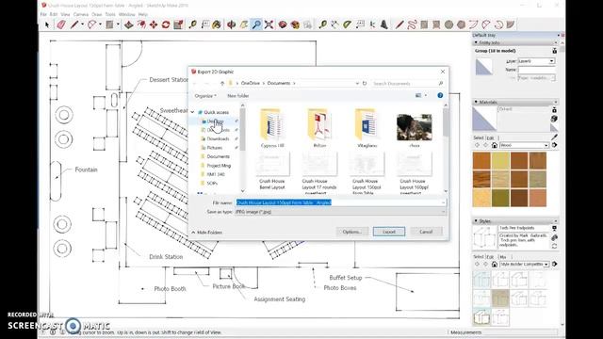Select the Circle drawing tool
This screenshot has height=339, width=603.
[x=448, y=25]
